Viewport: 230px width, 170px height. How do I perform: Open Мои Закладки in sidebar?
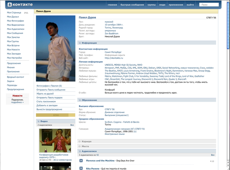pos(14,53)
